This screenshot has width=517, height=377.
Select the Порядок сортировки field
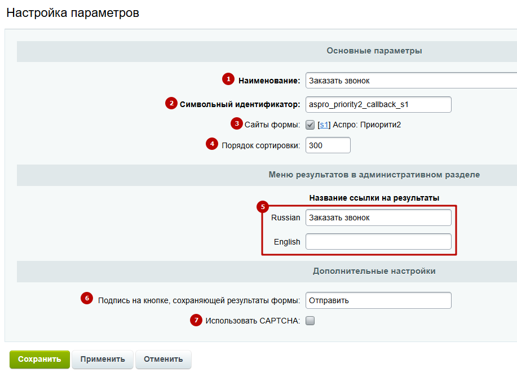[328, 145]
